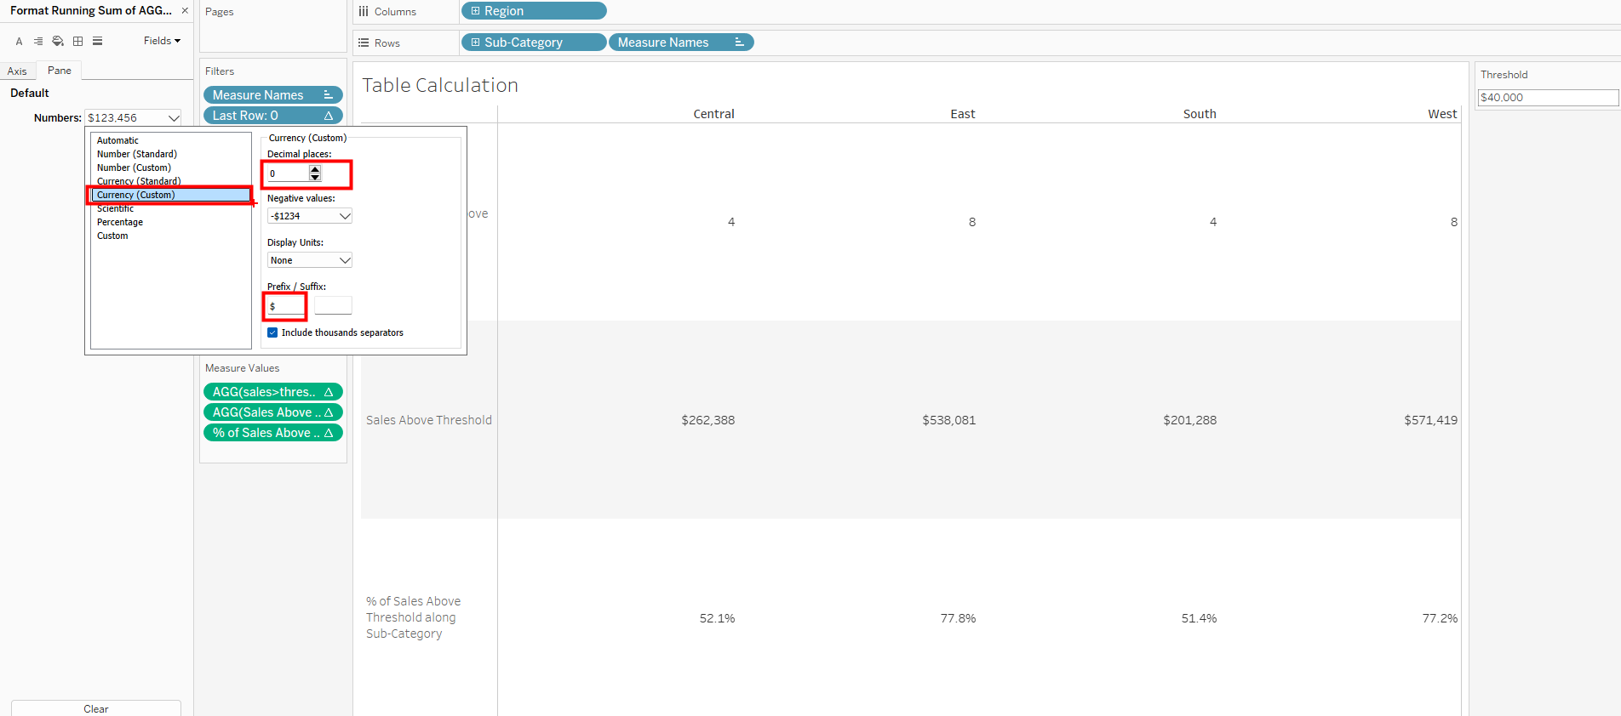Open the Lines formatting icon
This screenshot has width=1621, height=716.
[x=98, y=41]
